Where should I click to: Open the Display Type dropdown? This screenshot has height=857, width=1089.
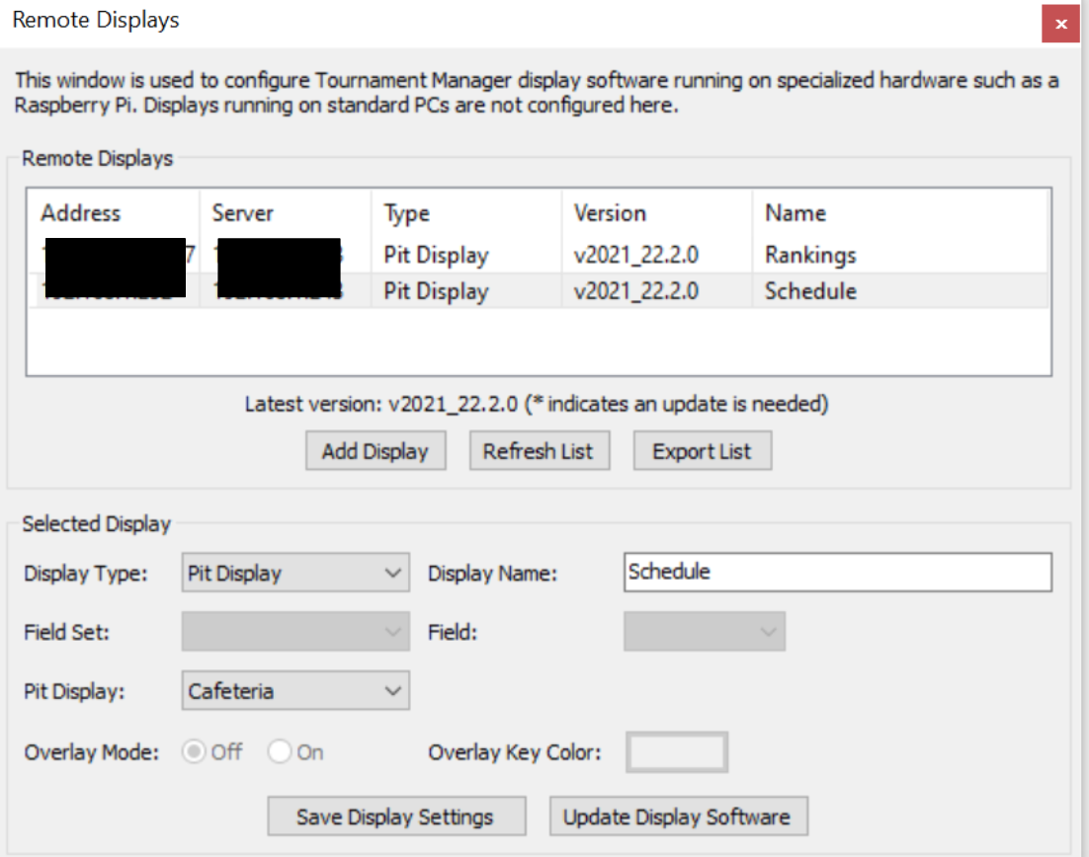tap(295, 572)
